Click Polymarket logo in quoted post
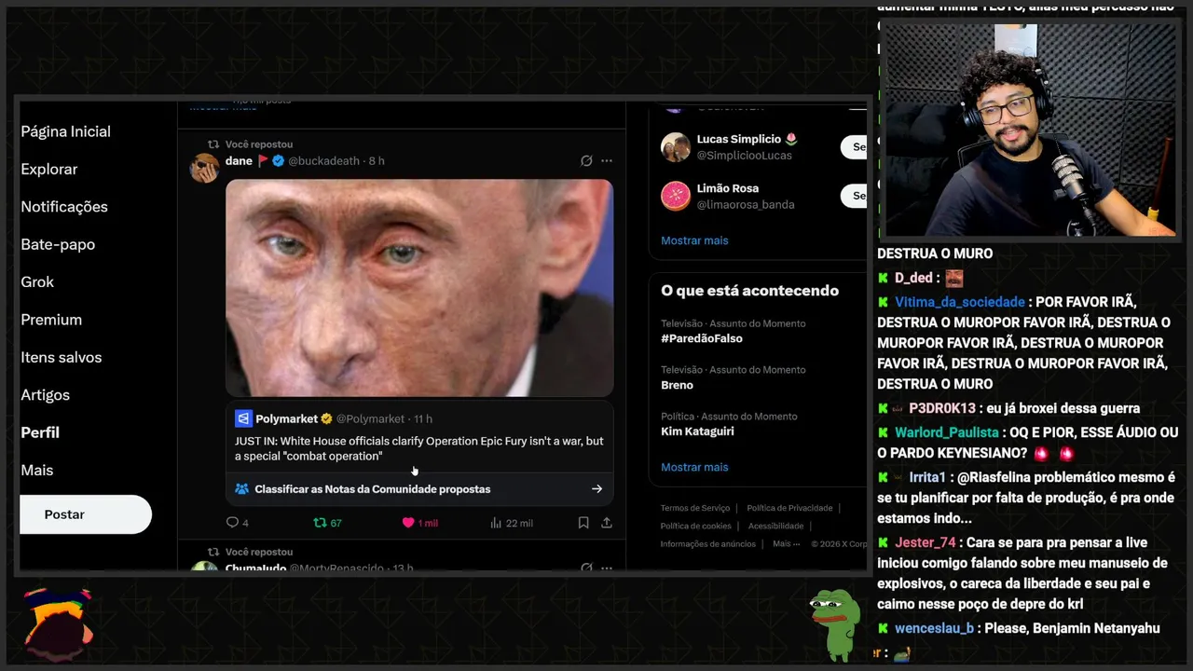The width and height of the screenshot is (1193, 671). 243,418
